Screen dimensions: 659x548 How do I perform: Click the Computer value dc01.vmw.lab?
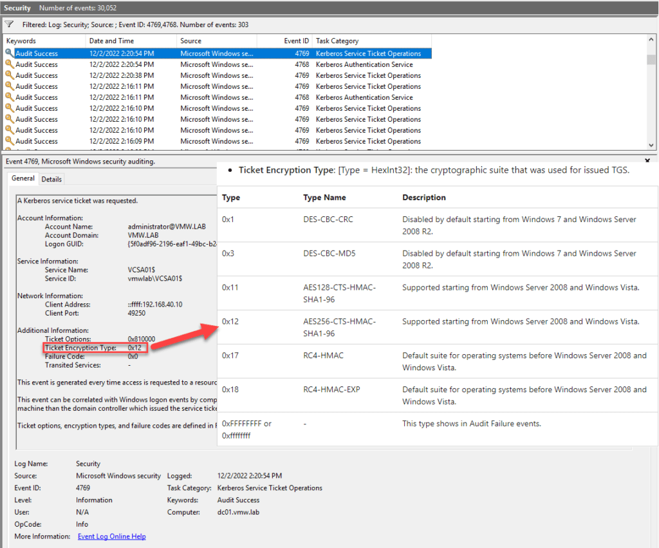(x=238, y=512)
